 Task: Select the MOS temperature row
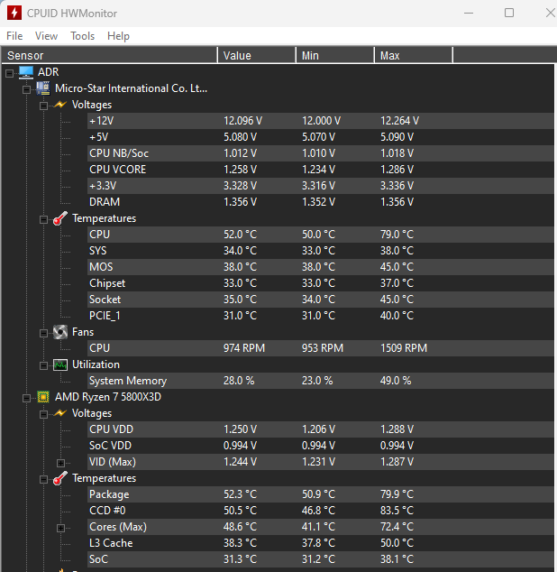pyautogui.click(x=321, y=267)
